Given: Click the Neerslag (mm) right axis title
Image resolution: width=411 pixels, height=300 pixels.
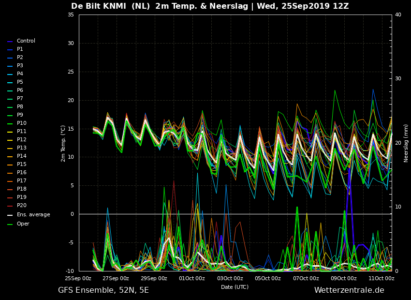Looking at the screenshot, I should tap(406, 143).
